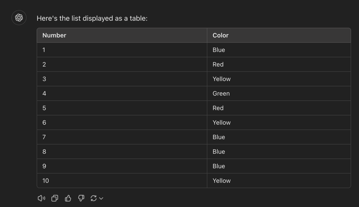
Task: Click the Color column header
Action: [221, 35]
